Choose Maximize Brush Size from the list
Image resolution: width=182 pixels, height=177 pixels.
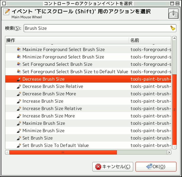(44, 123)
